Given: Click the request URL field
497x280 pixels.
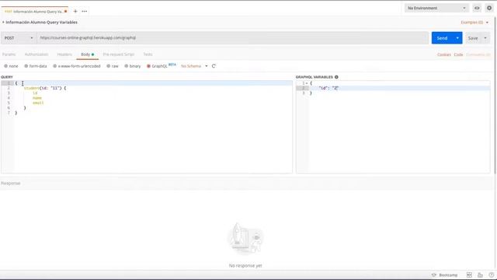Looking at the screenshot, I should pyautogui.click(x=233, y=38).
